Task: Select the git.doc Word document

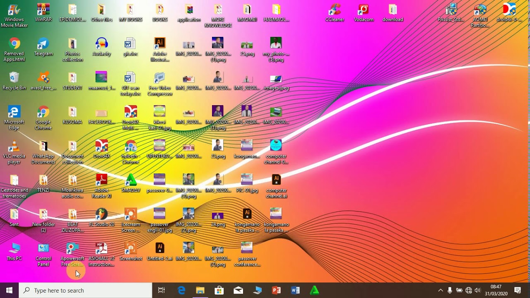Action: coord(131,47)
